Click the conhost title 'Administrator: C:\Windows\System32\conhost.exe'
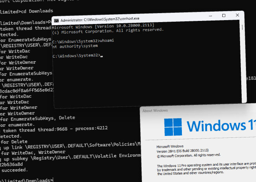The width and height of the screenshot is (256, 182). click(100, 19)
